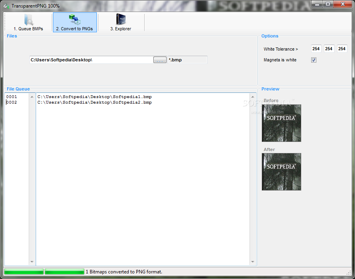The width and height of the screenshot is (355, 279).
Task: Click third White Tolerance value field
Action: coord(342,49)
